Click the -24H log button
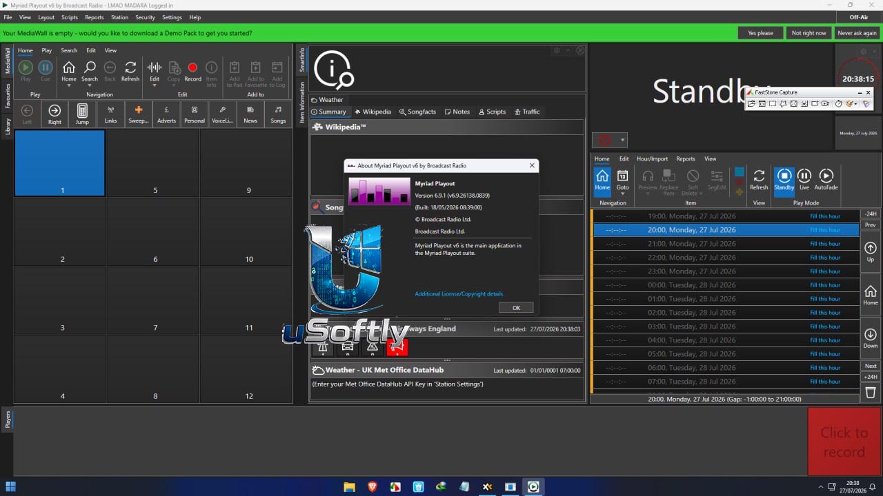The image size is (883, 496). (871, 214)
